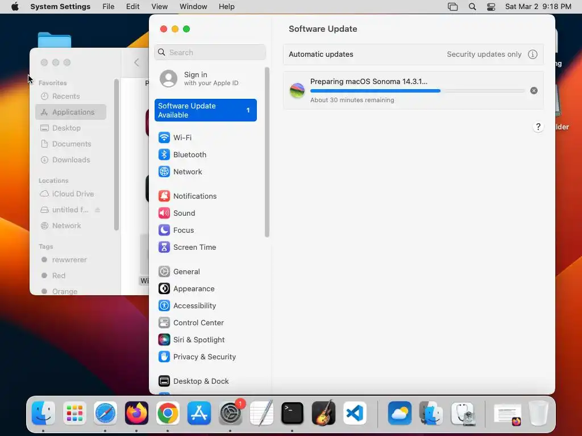Click the System Settings sidebar scrollbar

coord(267,152)
